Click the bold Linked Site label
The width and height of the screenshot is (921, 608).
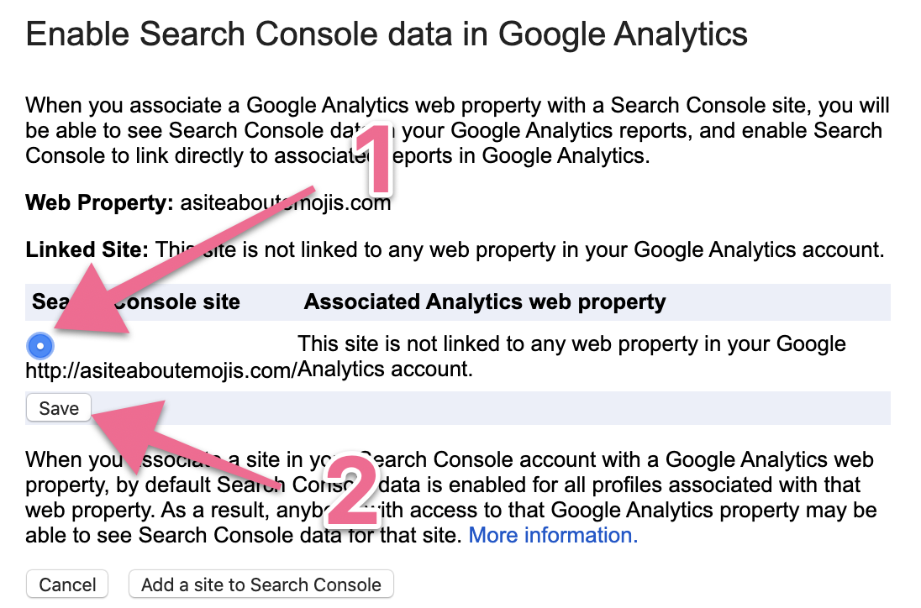click(87, 249)
